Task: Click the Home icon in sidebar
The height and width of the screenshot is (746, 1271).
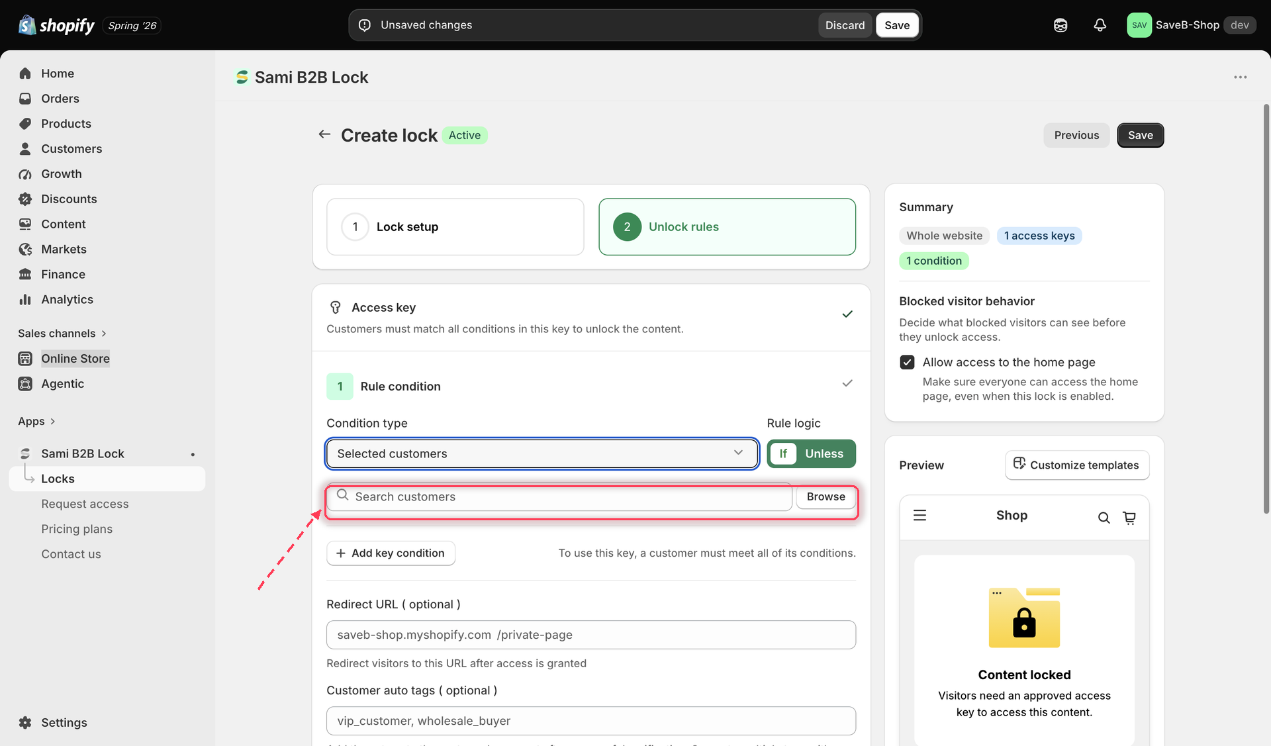Action: click(25, 73)
